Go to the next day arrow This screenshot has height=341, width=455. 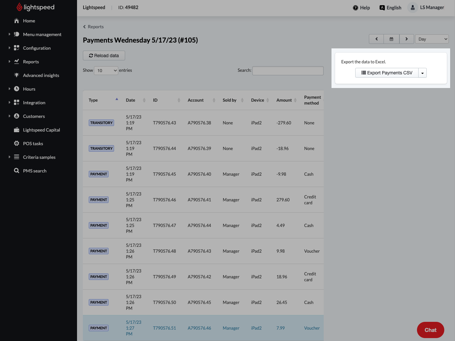pyautogui.click(x=407, y=39)
